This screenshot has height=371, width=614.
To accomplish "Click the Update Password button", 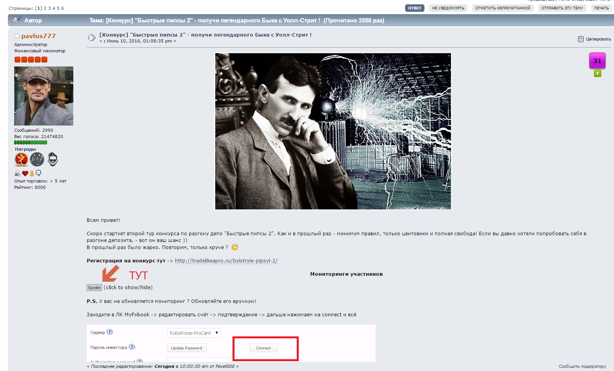I will pos(187,348).
